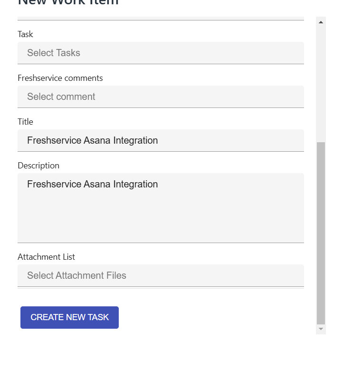Click the "Attachment List" label
This screenshot has width=343, height=372.
pos(46,257)
